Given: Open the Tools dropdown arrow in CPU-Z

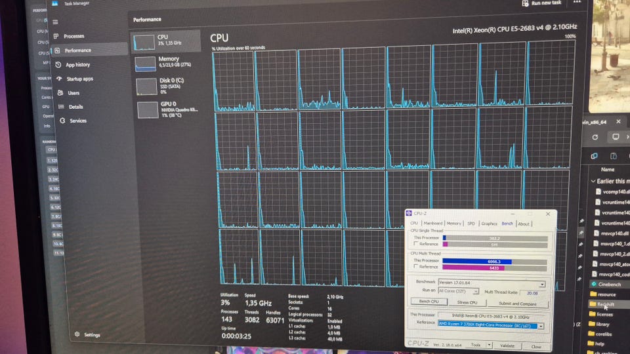Looking at the screenshot, I should (489, 345).
